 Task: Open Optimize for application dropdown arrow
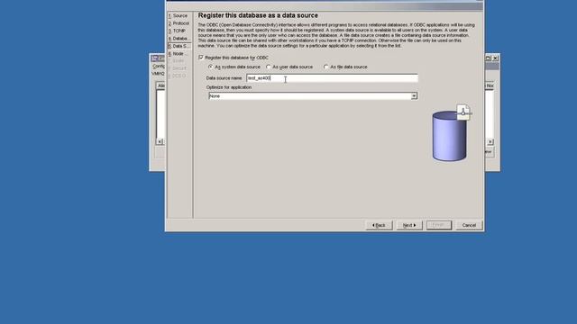pos(414,96)
